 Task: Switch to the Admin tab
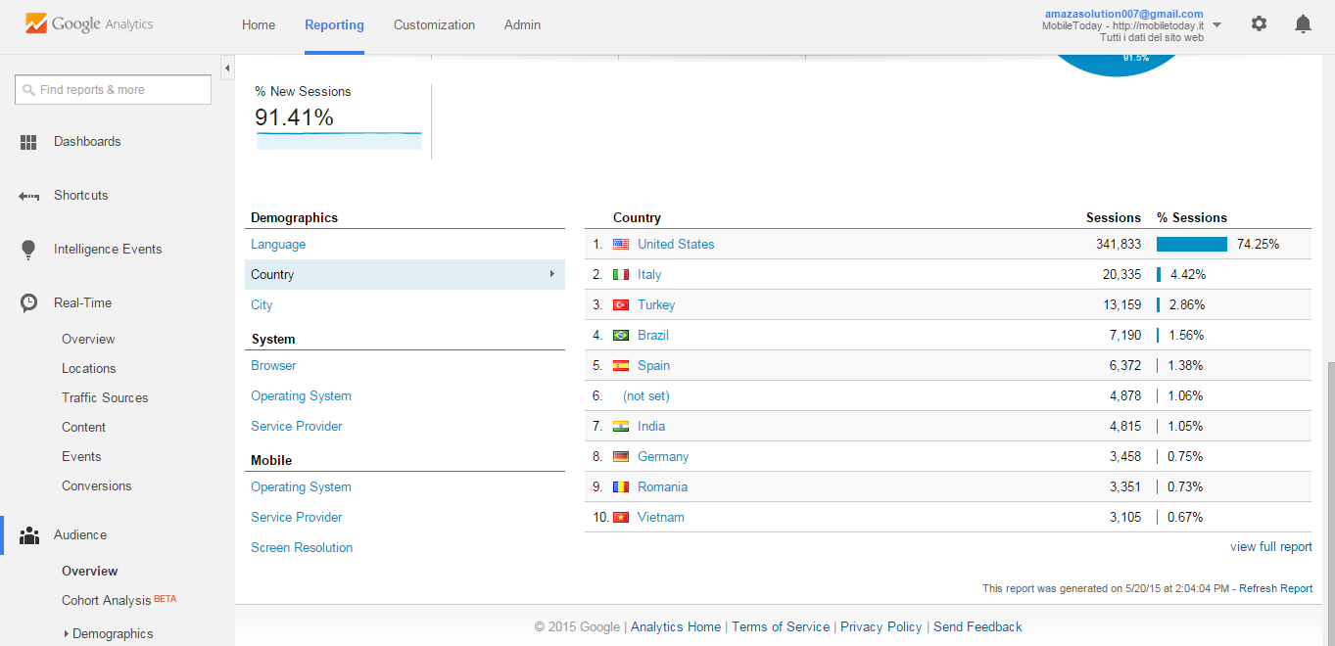click(521, 24)
